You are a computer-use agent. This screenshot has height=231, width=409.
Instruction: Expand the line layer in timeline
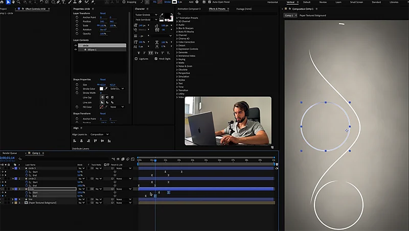pos(12,199)
